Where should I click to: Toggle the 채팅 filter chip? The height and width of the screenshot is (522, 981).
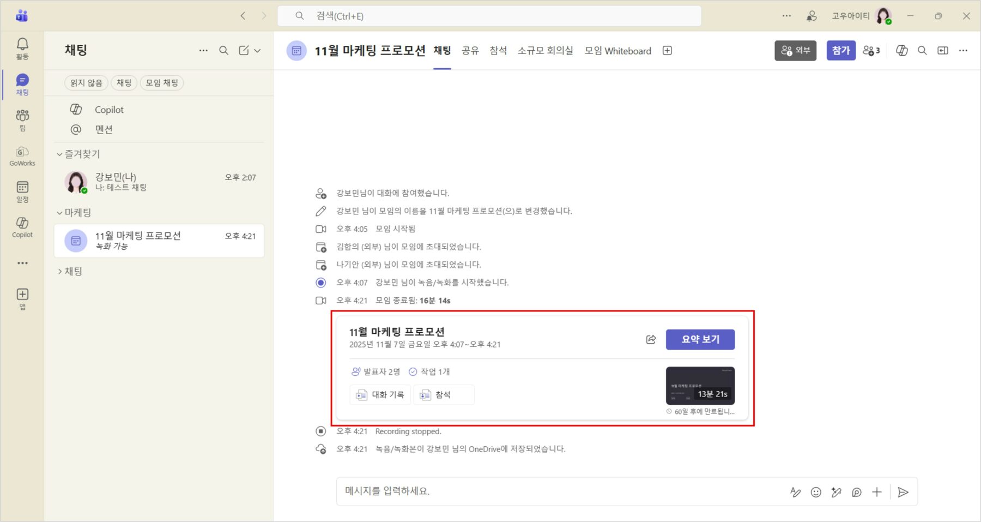(x=124, y=83)
